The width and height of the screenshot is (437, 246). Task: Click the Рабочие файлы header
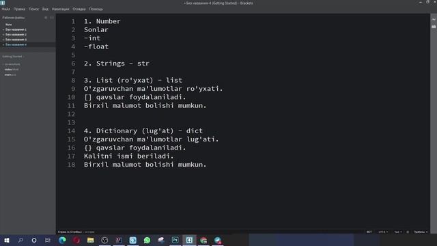point(14,18)
